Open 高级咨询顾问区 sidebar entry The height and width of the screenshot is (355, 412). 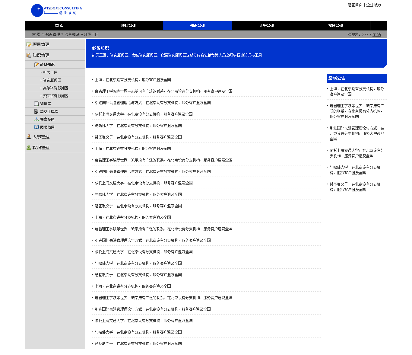(x=55, y=88)
